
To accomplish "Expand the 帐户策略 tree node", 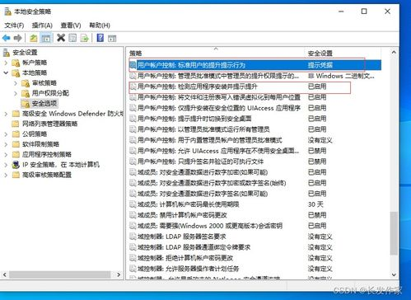I will [x=6, y=63].
